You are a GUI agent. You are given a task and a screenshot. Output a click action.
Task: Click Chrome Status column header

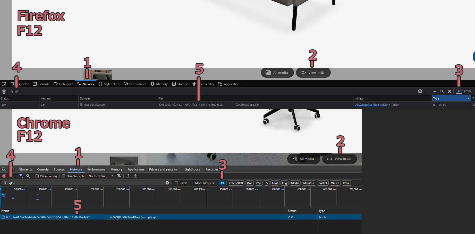point(302,211)
